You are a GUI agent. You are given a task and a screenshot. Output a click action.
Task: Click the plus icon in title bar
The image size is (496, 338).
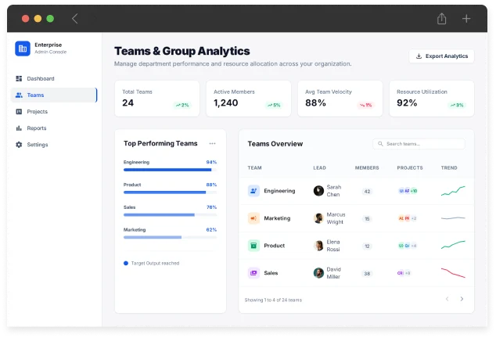coord(466,19)
